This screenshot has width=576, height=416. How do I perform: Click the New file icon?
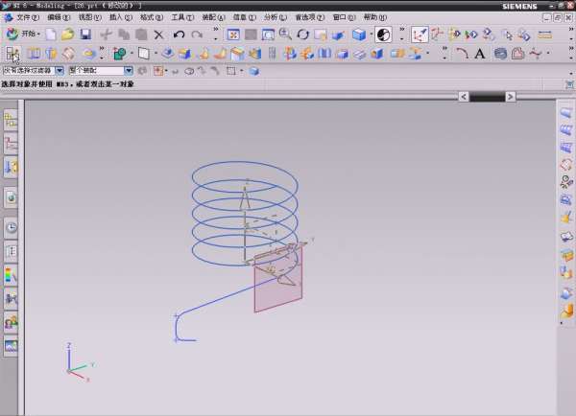point(51,35)
